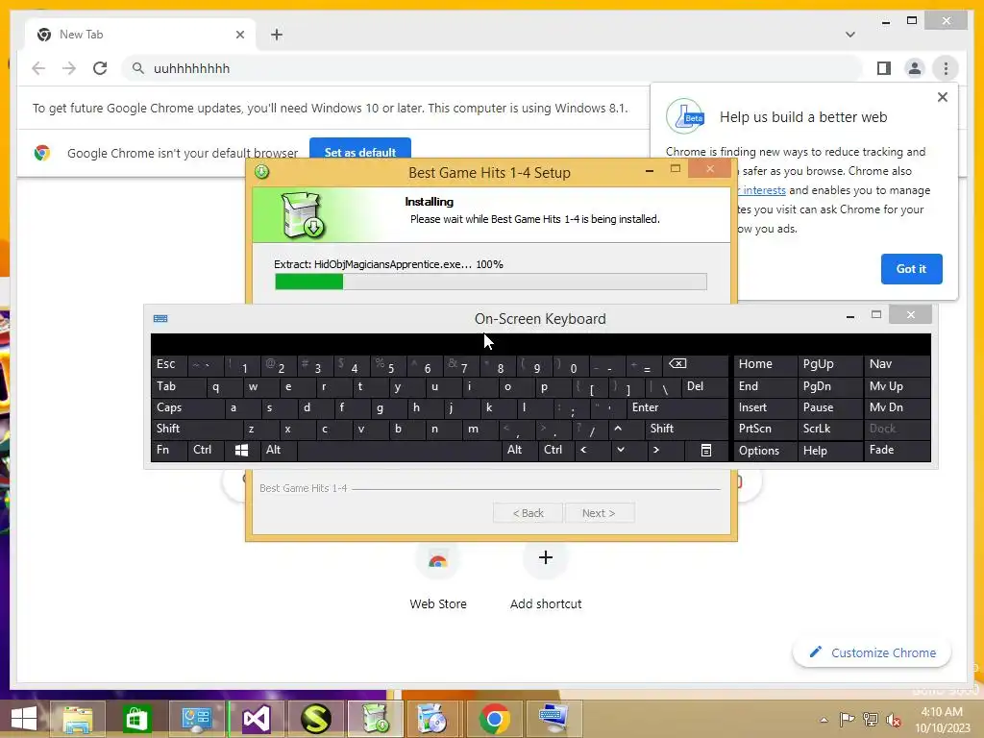Image resolution: width=984 pixels, height=738 pixels.
Task: Click Customize Chrome button
Action: (872, 652)
